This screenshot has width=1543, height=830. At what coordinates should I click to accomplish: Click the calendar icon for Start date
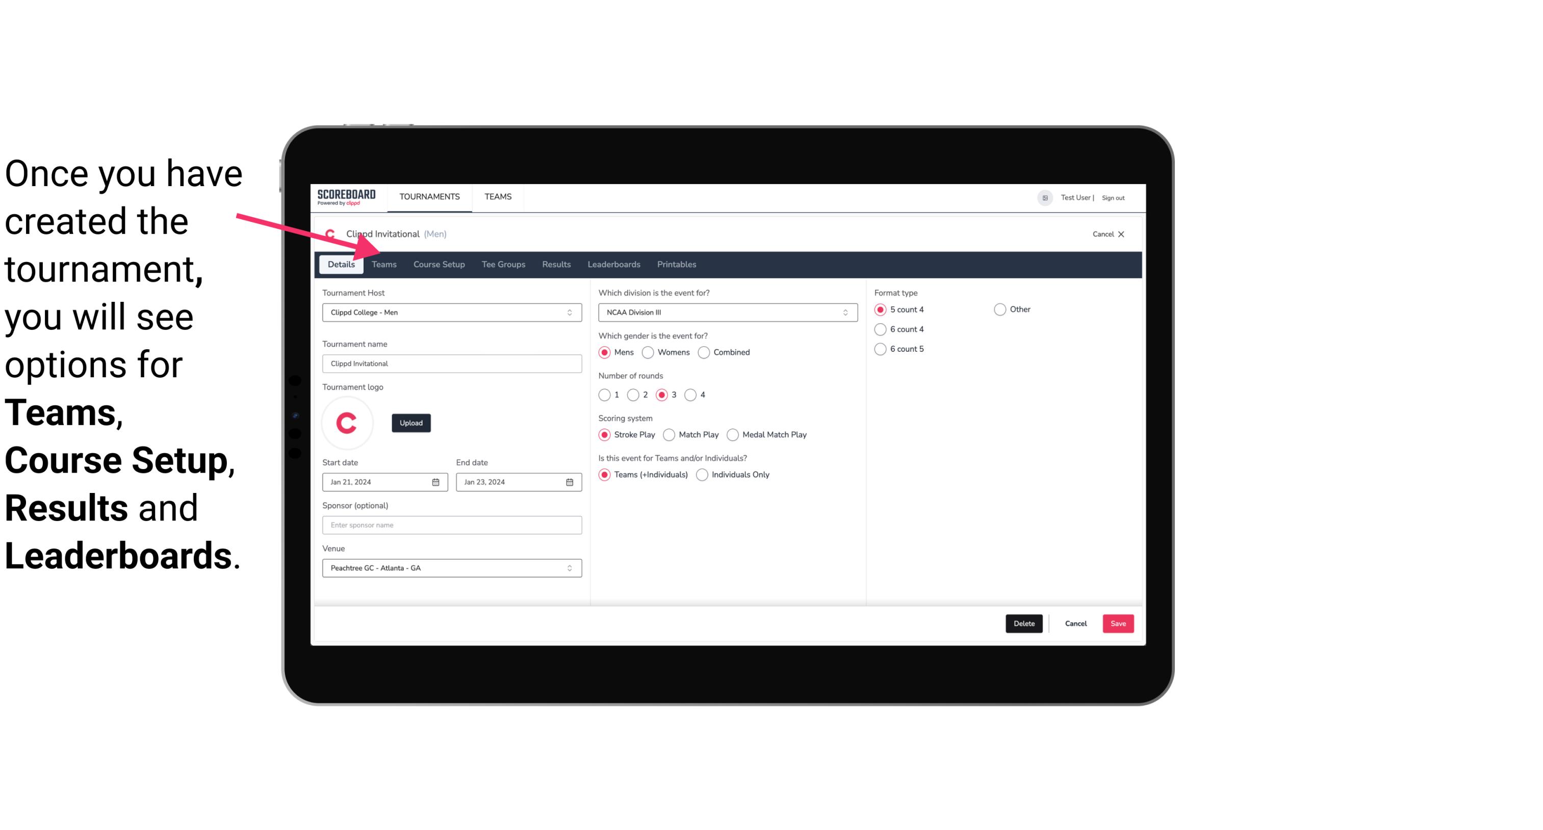[436, 481]
